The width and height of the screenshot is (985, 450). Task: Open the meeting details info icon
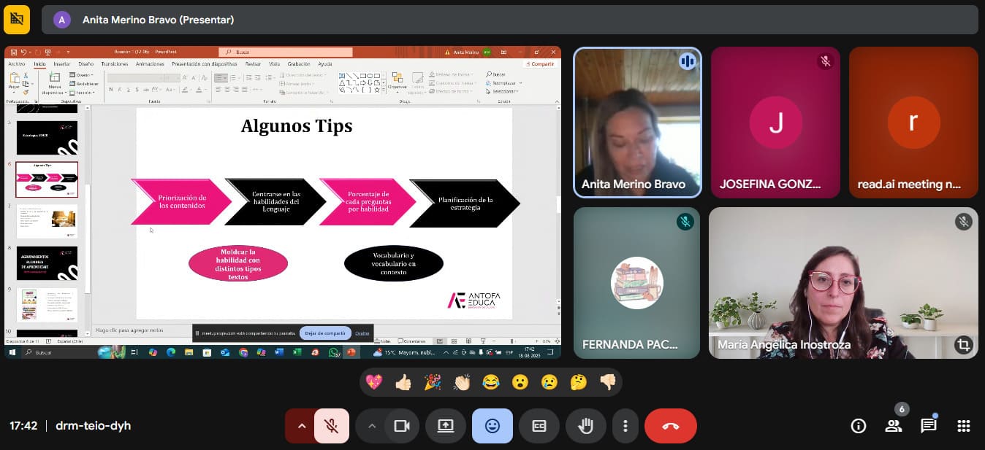[859, 426]
